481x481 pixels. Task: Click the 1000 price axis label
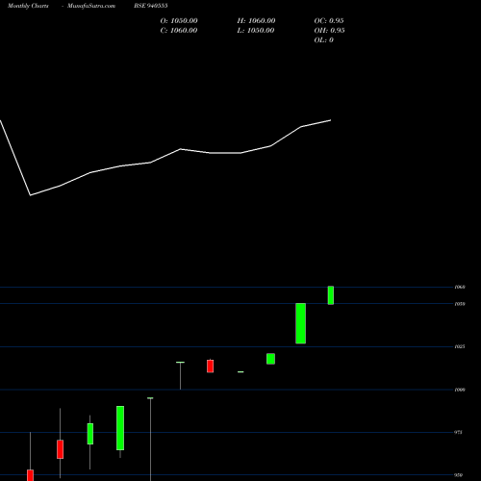(x=460, y=390)
